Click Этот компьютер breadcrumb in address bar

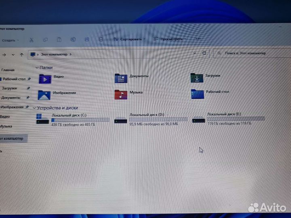(54, 55)
